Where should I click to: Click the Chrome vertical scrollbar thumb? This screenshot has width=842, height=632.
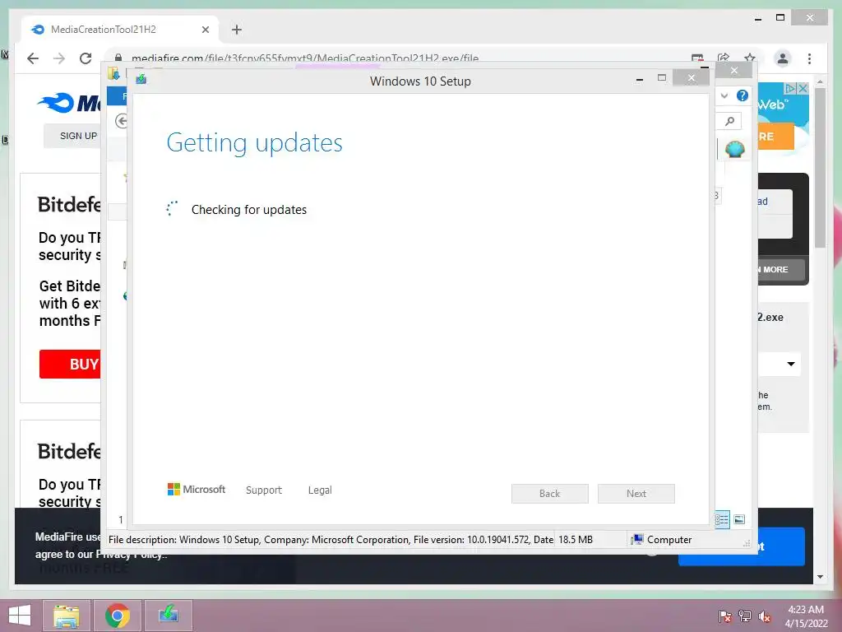pos(820,167)
